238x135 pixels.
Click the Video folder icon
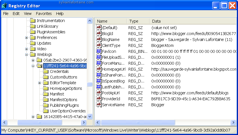point(33,49)
